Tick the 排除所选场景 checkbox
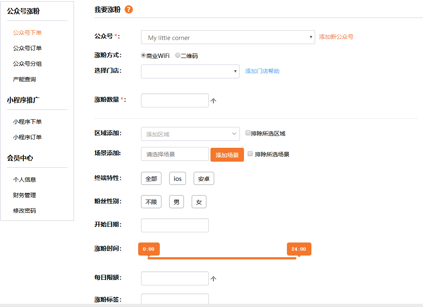The height and width of the screenshot is (307, 423). pyautogui.click(x=250, y=153)
